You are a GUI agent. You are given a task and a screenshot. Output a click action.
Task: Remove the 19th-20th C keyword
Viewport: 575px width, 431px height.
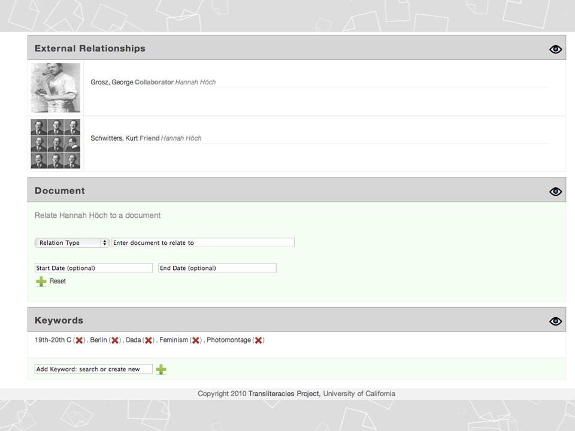79,340
